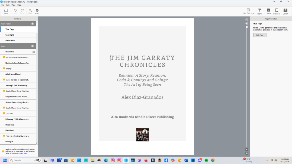Open the View panel toggle in toolbar

click(6, 11)
